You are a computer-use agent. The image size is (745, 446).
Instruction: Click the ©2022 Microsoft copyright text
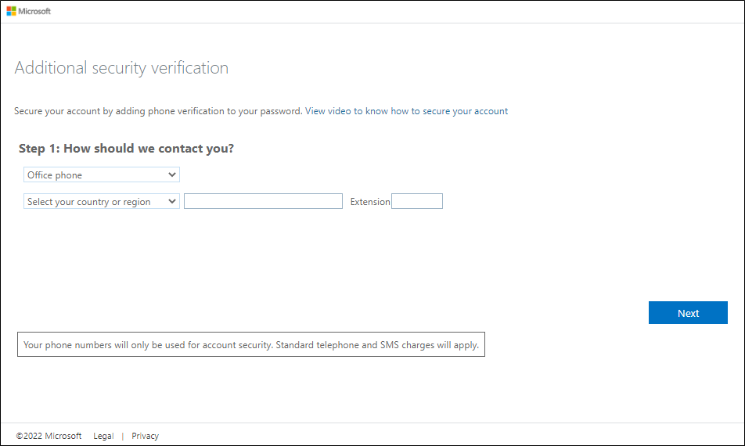pyautogui.click(x=49, y=436)
